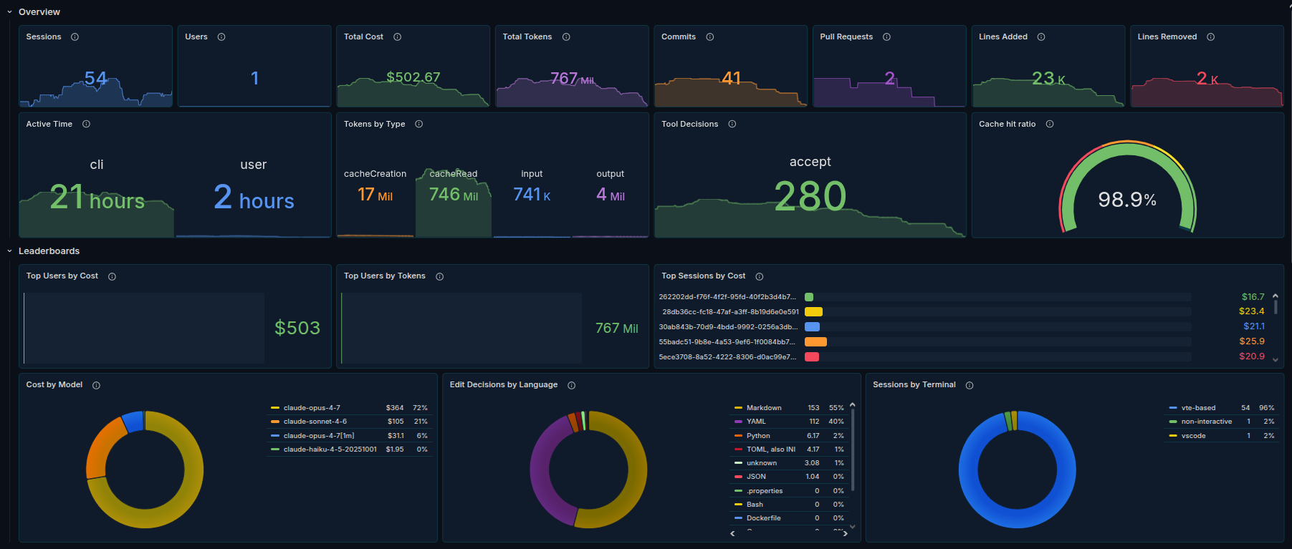Image resolution: width=1292 pixels, height=549 pixels.
Task: Click the .properties legend color swatch
Action: (738, 491)
